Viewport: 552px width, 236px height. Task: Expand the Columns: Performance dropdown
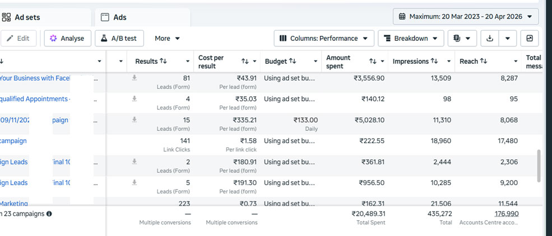coord(324,39)
